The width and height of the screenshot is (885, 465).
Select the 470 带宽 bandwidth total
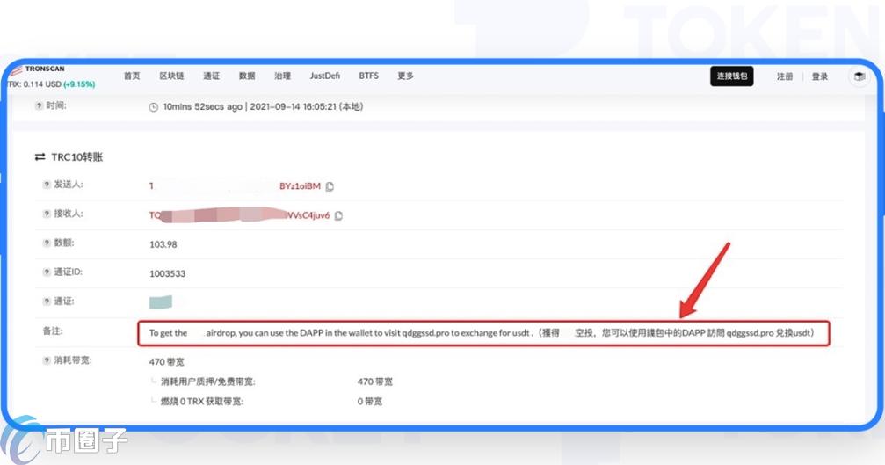(x=166, y=362)
